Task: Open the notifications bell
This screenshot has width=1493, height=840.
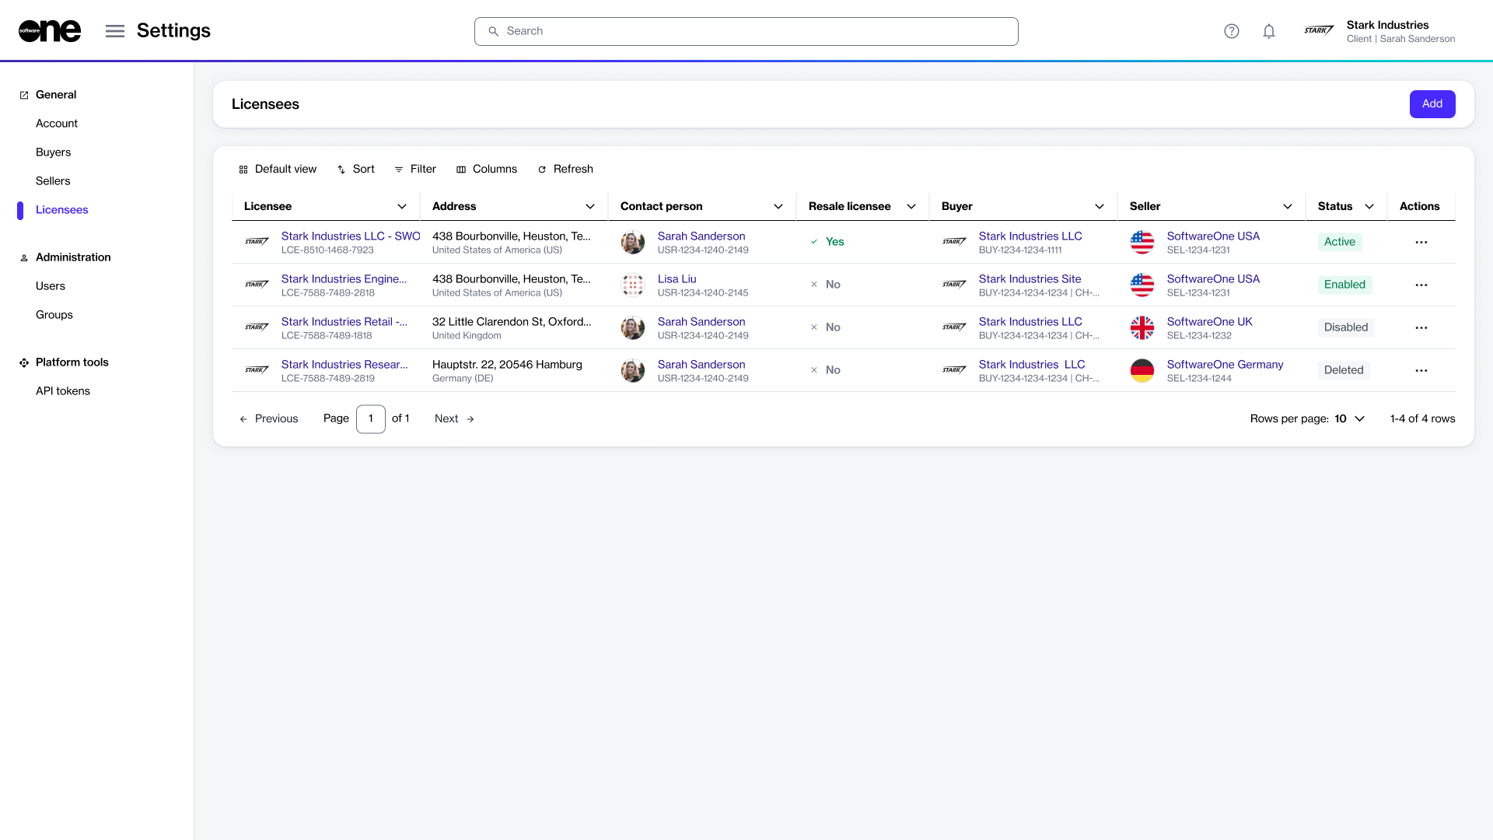Action: (x=1268, y=31)
